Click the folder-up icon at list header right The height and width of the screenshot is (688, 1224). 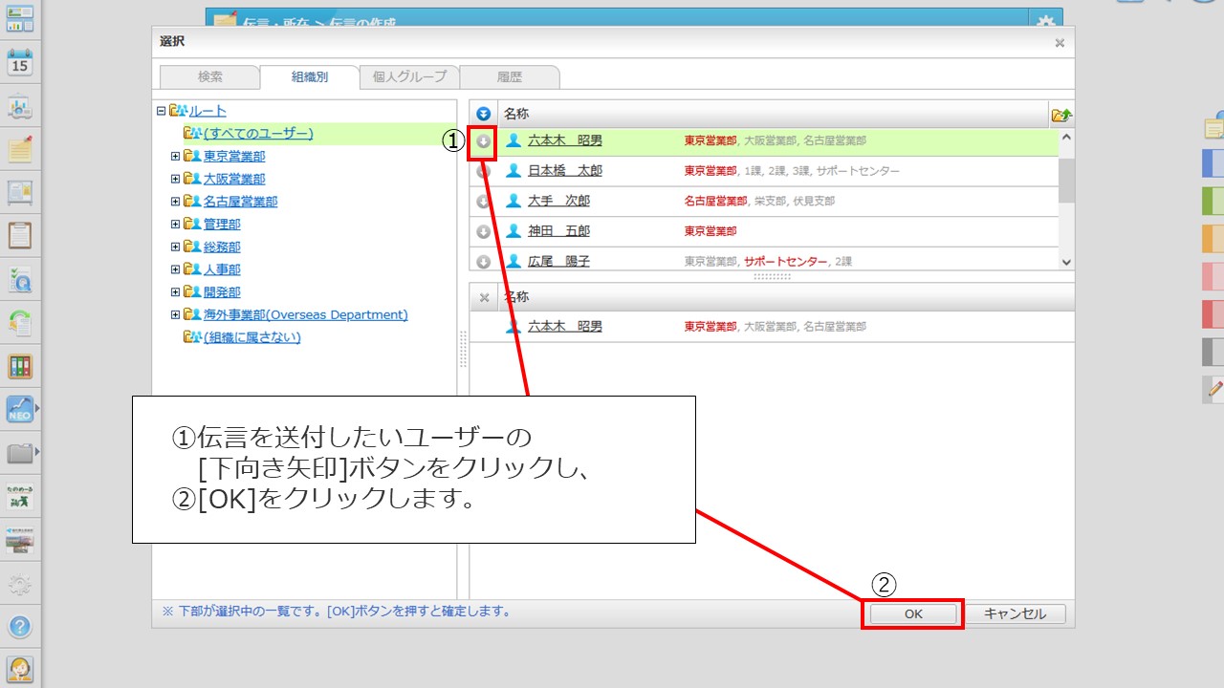(x=1060, y=115)
